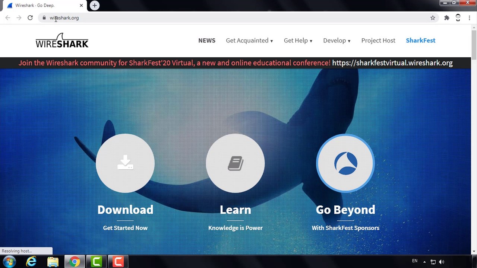Click the Learn book circle icon
This screenshot has height=268, width=477.
tap(236, 163)
